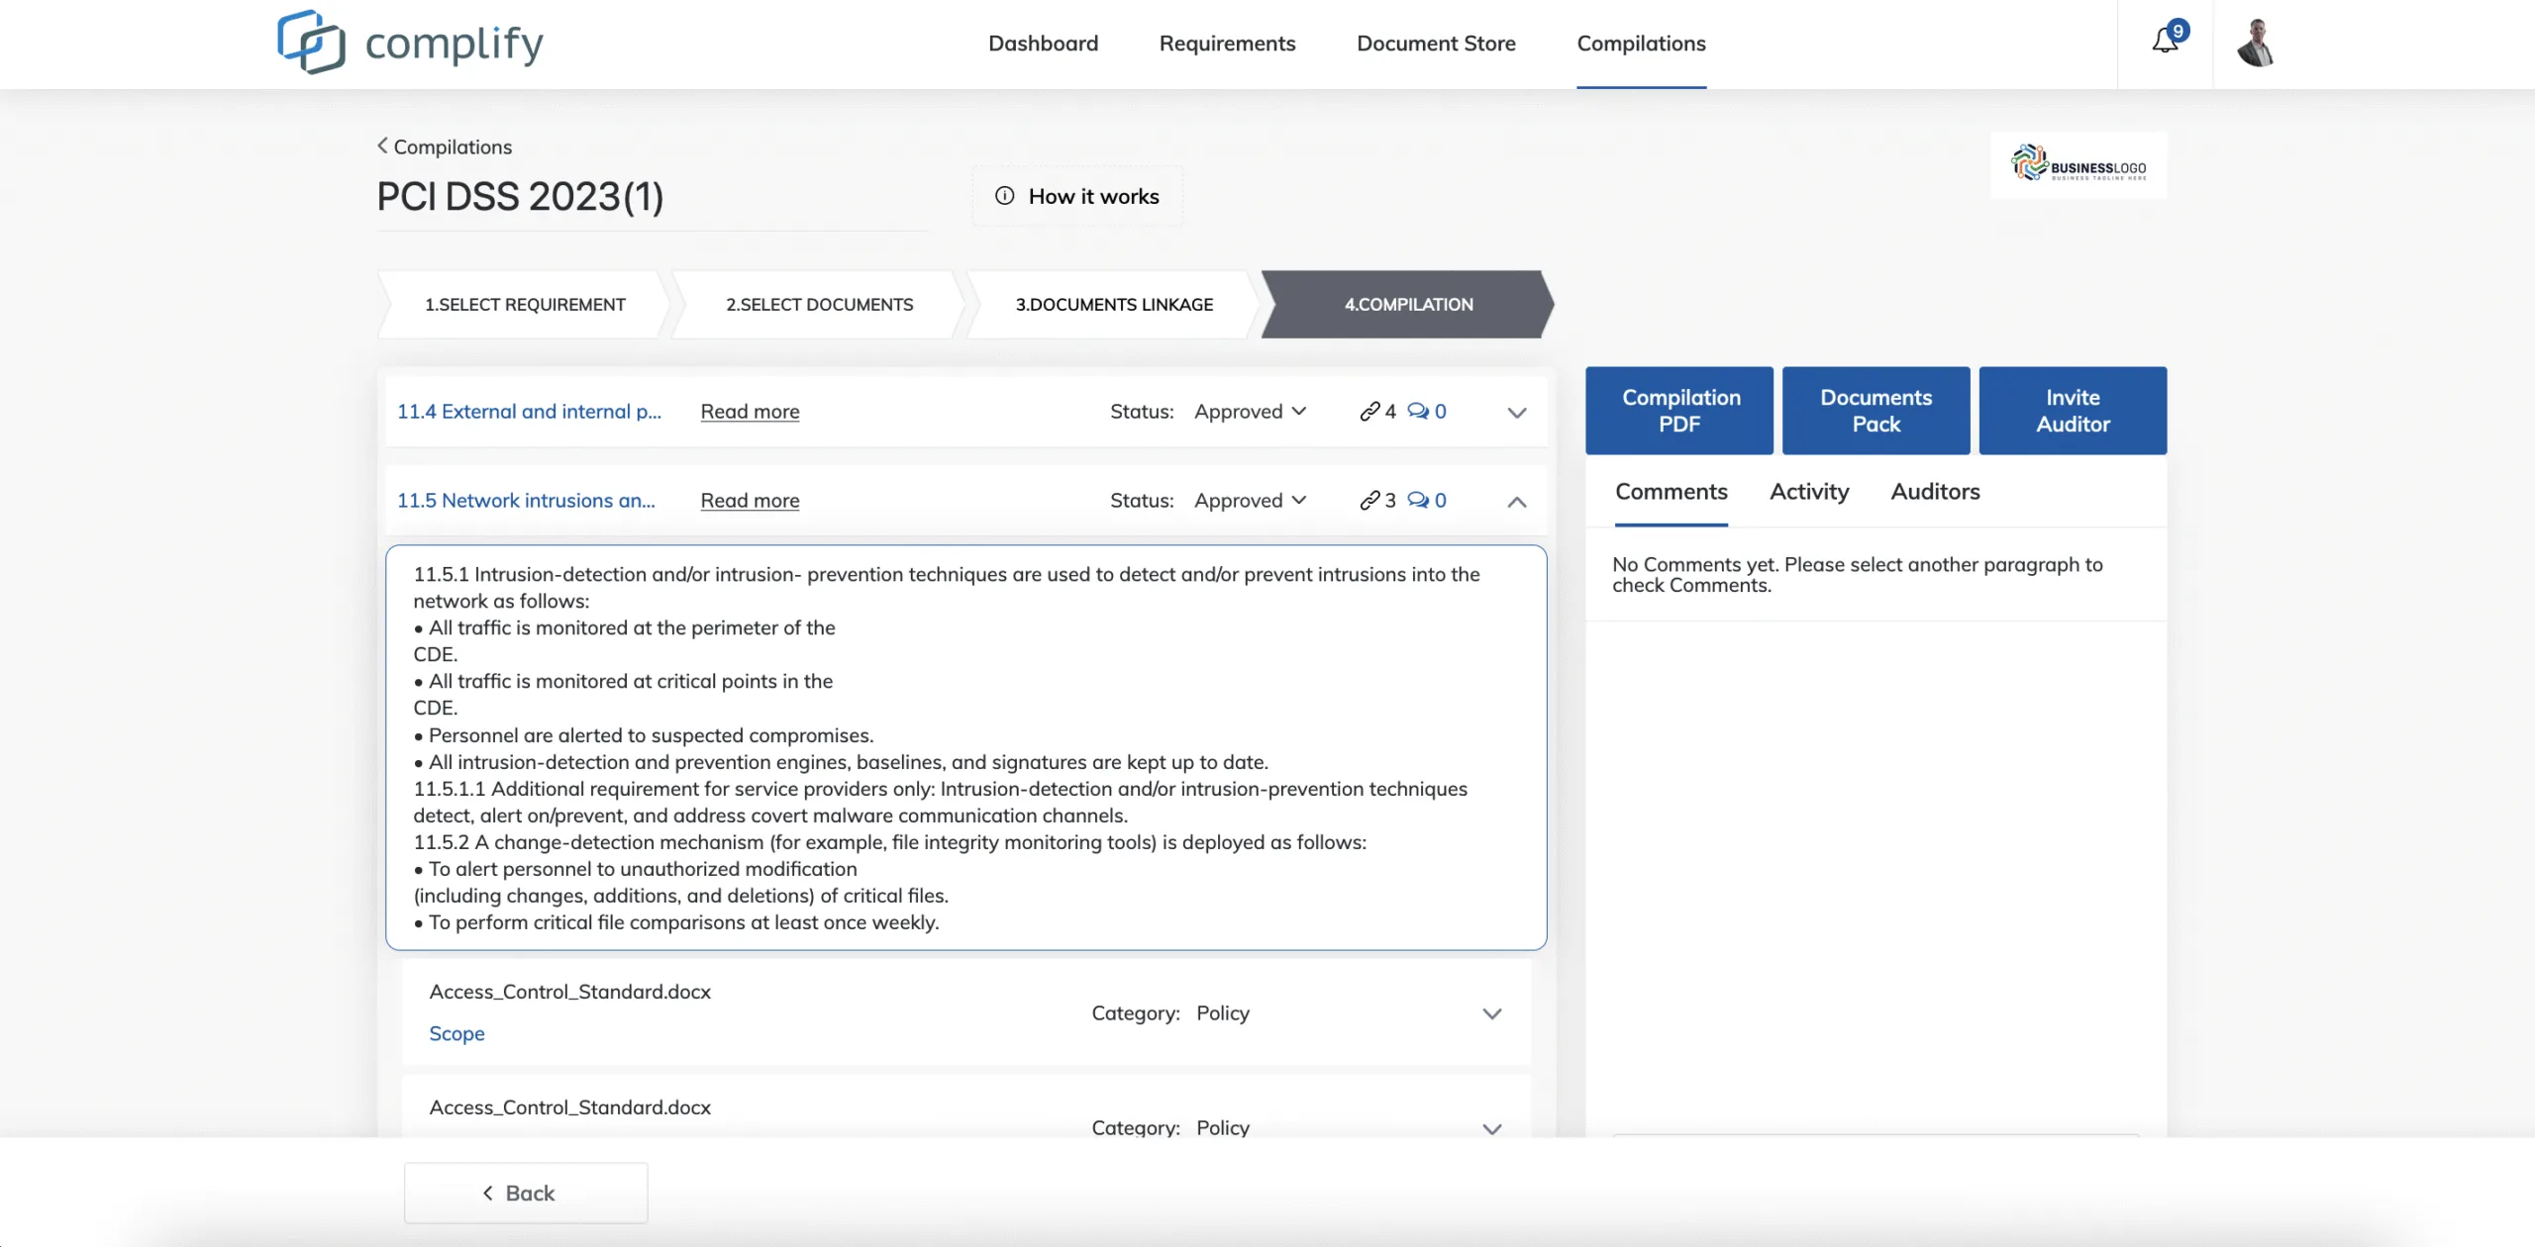Select the 11.5.1 paragraph text block
2535x1247 pixels.
(x=964, y=747)
